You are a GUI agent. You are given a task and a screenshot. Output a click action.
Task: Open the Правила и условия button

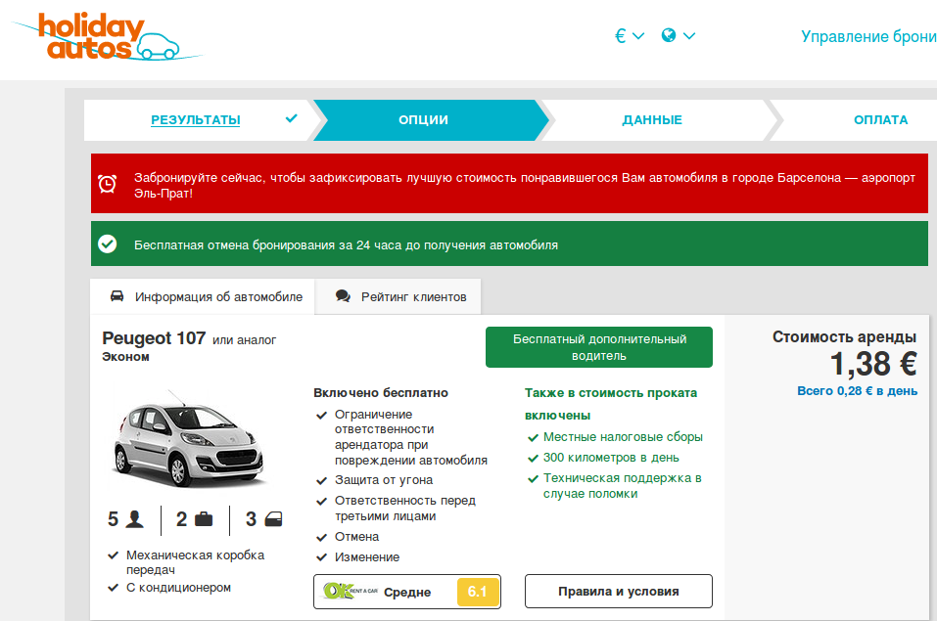[x=619, y=591]
